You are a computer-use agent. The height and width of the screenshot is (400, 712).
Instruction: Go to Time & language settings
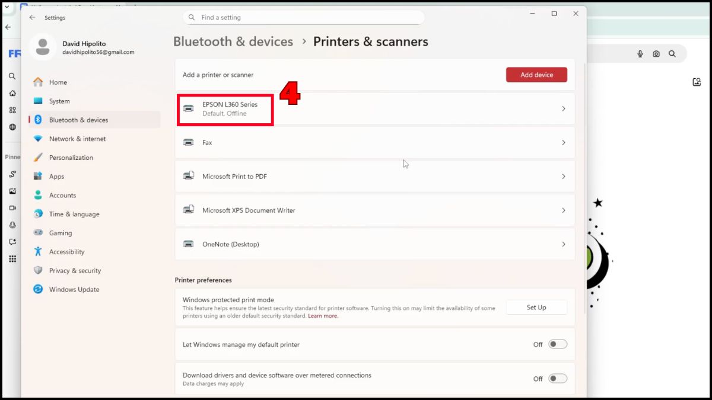(x=94, y=214)
